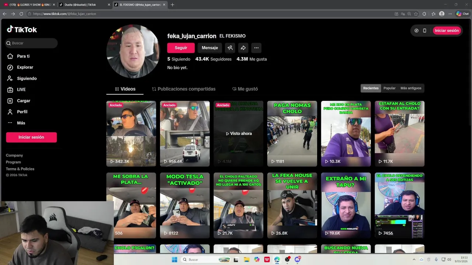472x265 pixels.
Task: Open Explorar compass icon
Action: (x=10, y=67)
